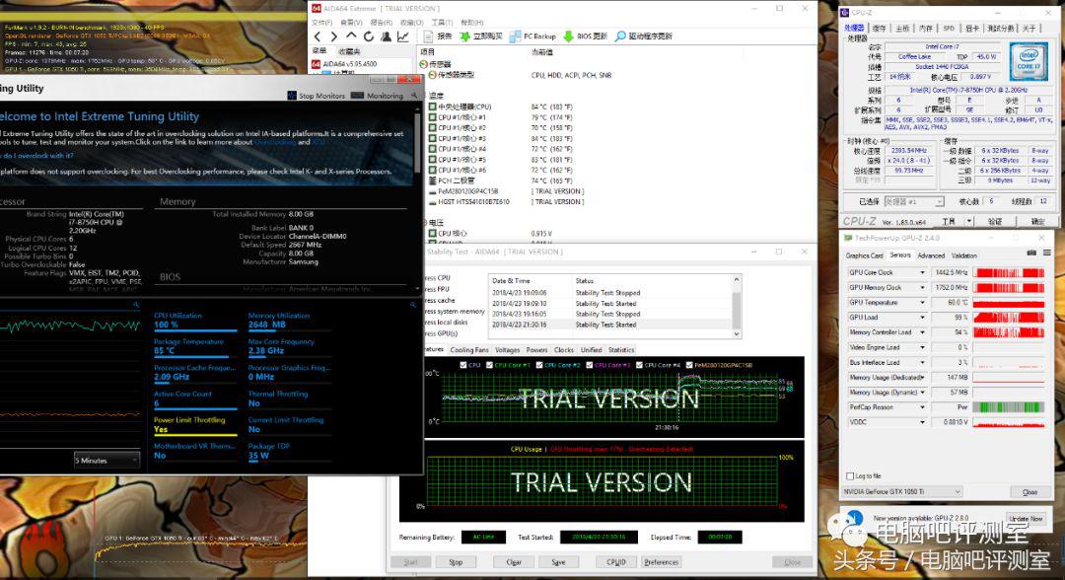The image size is (1065, 580).
Task: Toggle the PeM280120GP4C15B graph checkbox
Action: (689, 365)
